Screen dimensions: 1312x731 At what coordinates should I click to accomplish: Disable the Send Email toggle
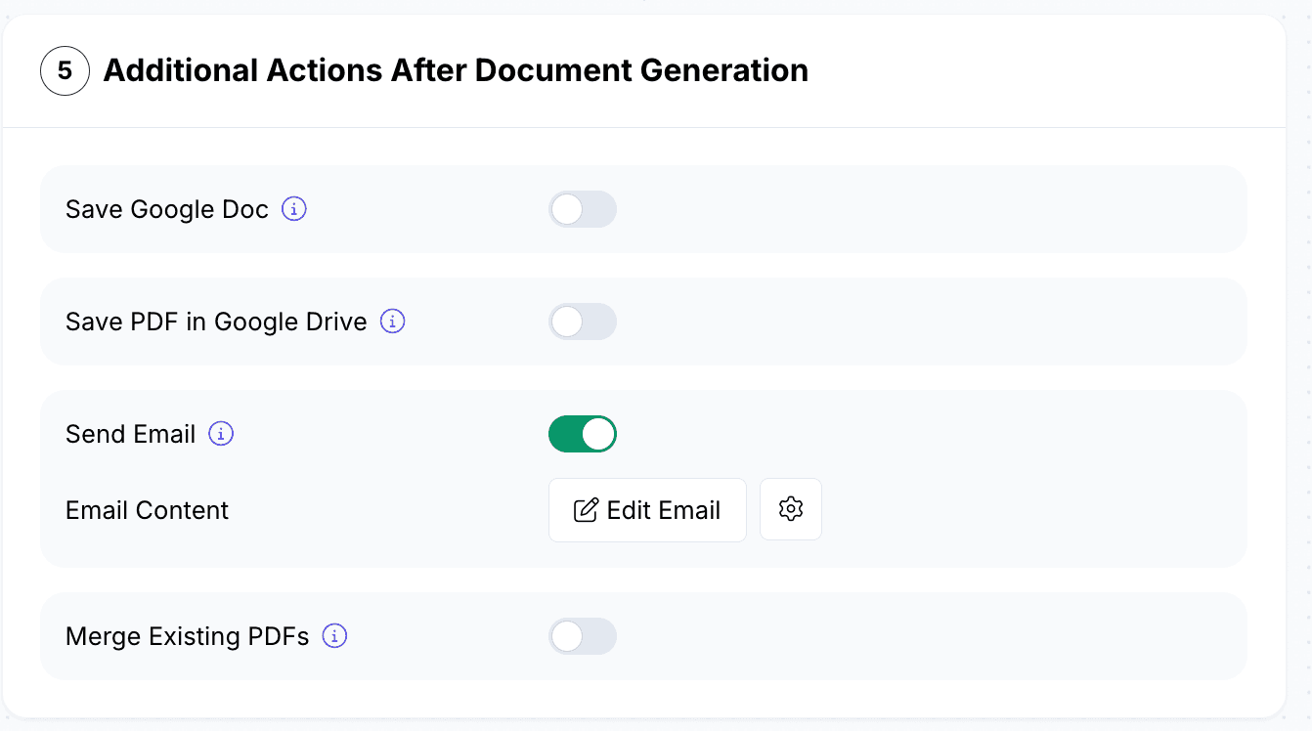(583, 434)
